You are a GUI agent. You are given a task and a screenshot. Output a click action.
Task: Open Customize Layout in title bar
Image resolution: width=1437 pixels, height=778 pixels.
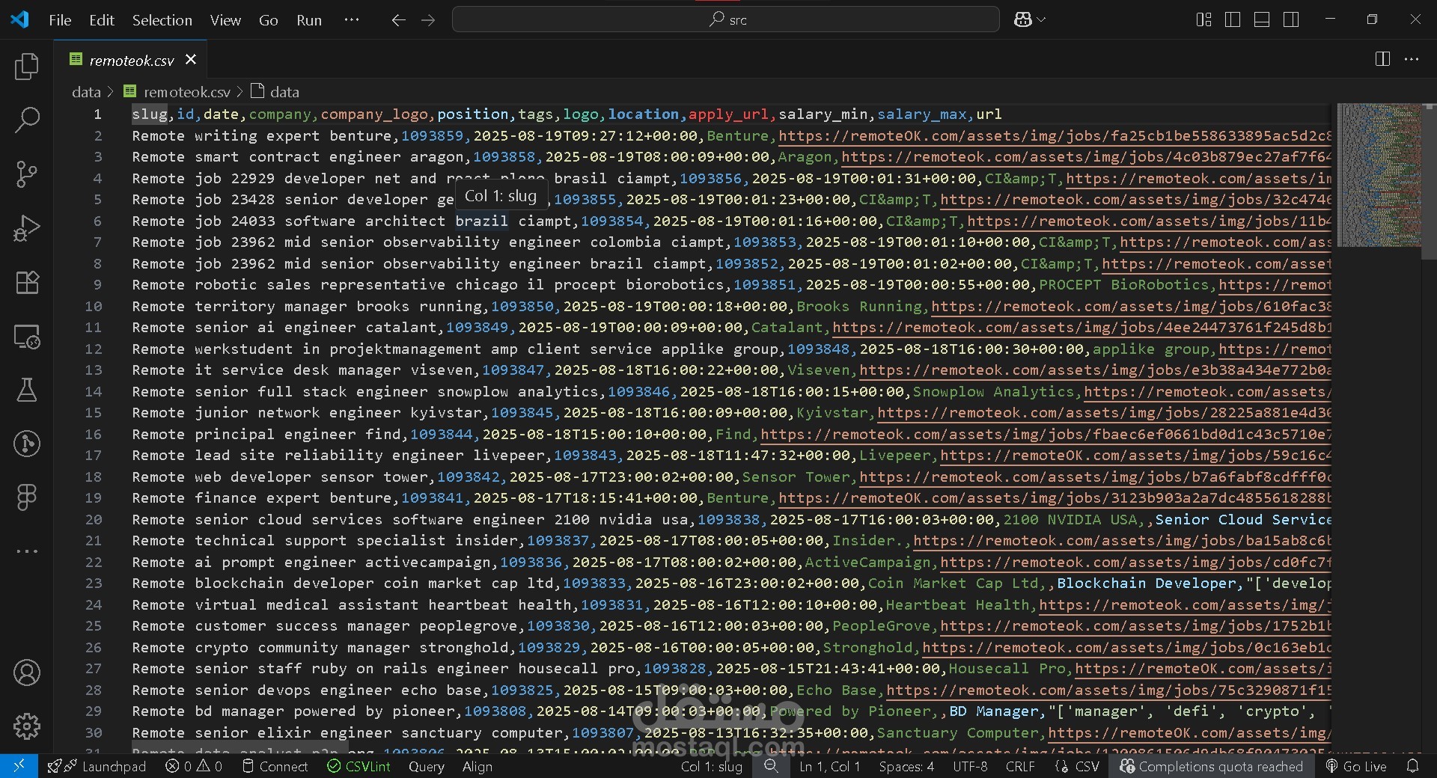coord(1203,19)
